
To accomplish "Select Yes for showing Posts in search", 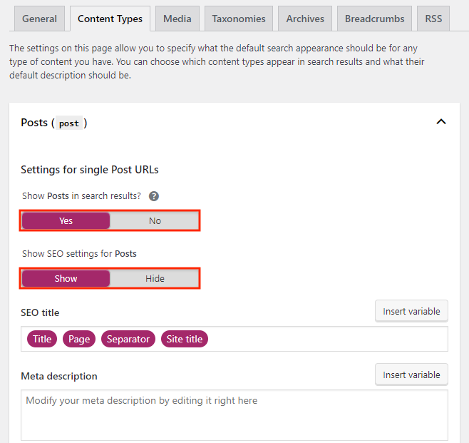I will [66, 220].
